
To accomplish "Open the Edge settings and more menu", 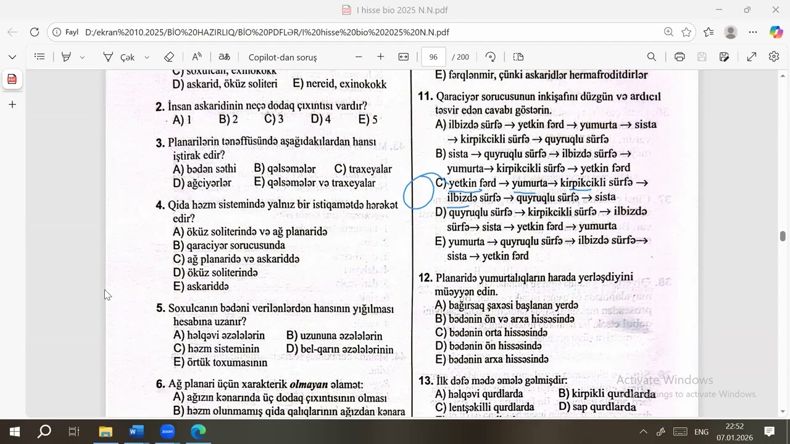I will click(x=753, y=32).
